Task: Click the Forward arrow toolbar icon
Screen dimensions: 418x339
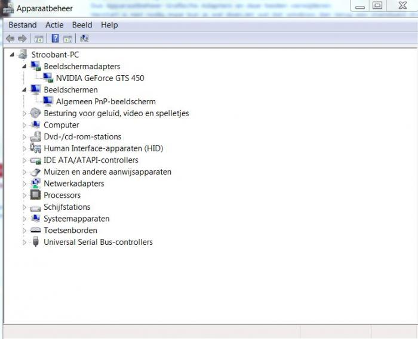Action: (22, 39)
